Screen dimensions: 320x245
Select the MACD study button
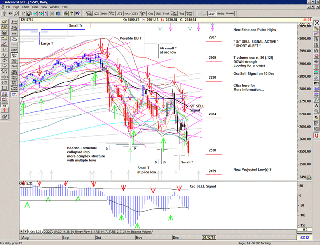point(127,14)
